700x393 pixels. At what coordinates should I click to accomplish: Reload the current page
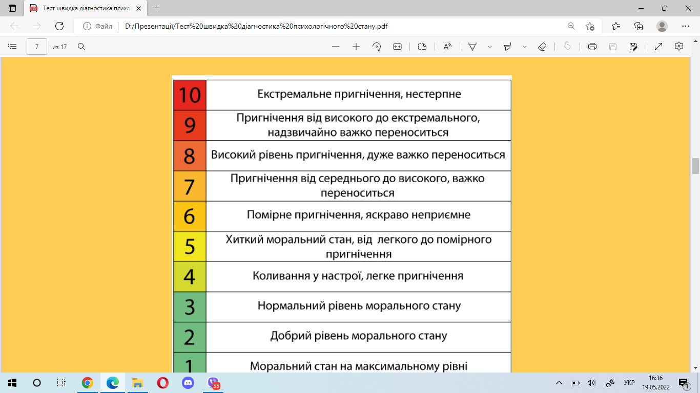(59, 26)
